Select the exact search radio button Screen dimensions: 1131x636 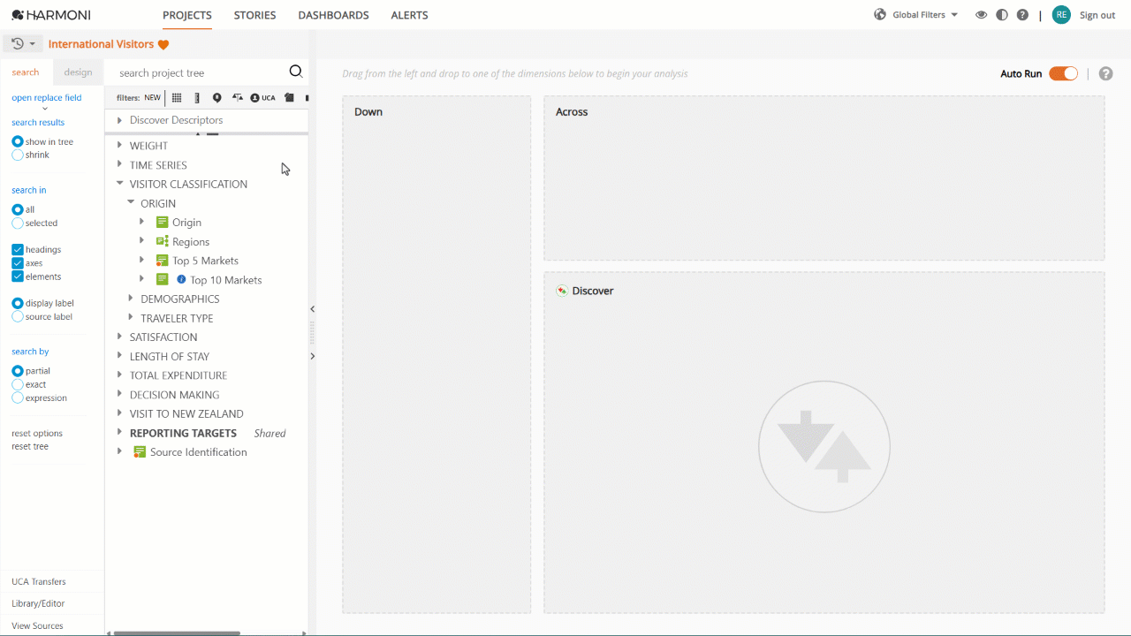click(x=18, y=384)
